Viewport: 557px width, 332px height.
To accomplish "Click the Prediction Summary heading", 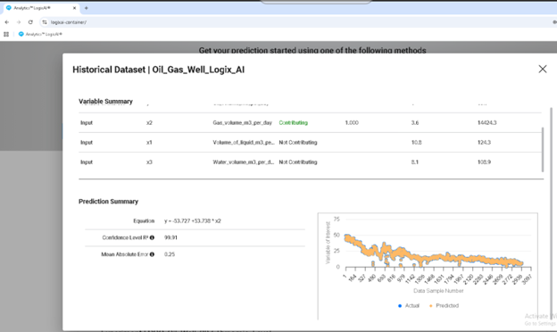I will 108,202.
